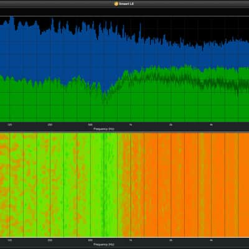Viewport: 249px width, 249px height.
Task: Click the 250 label on the spectrograph axis
Action: (50, 240)
